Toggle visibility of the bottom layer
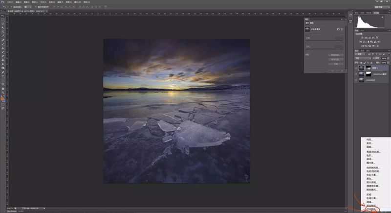Image resolution: width=391 pixels, height=213 pixels. [356, 80]
